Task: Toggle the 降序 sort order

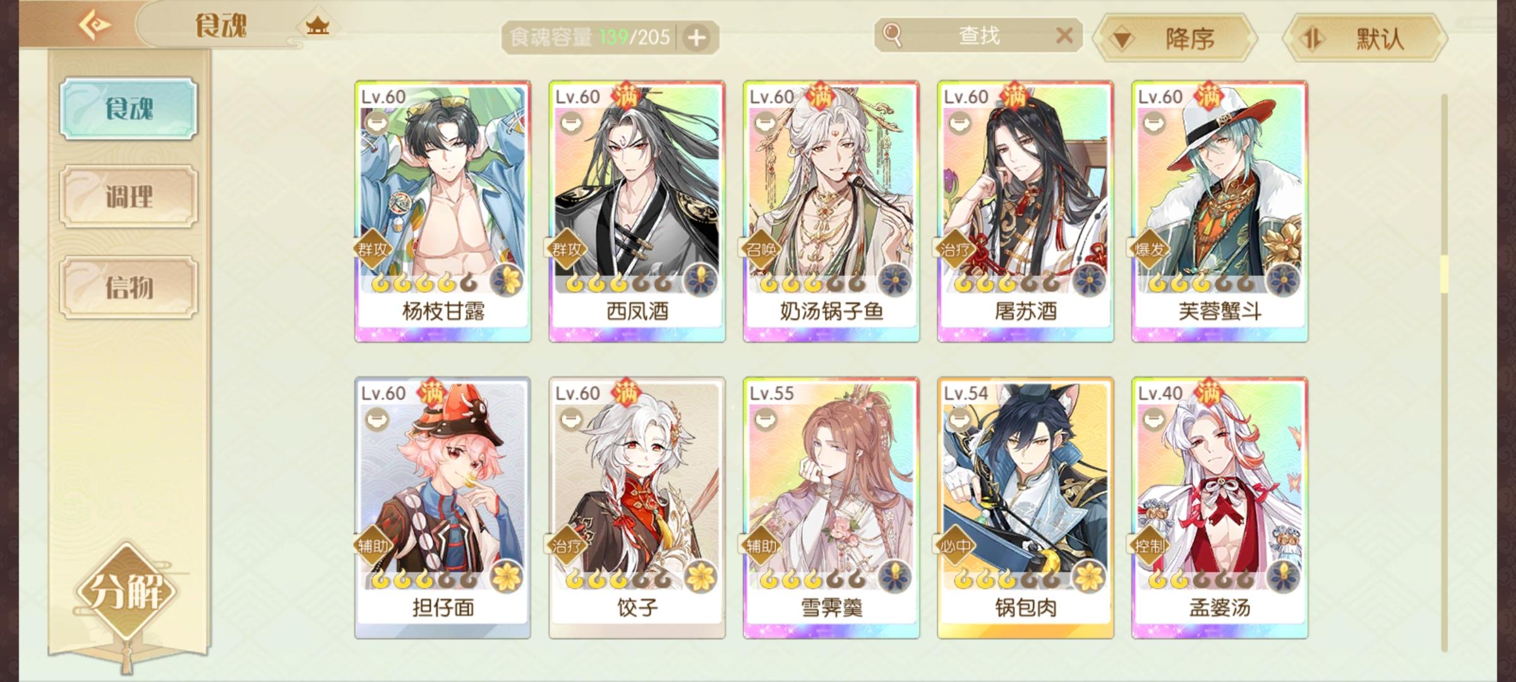Action: (1176, 39)
